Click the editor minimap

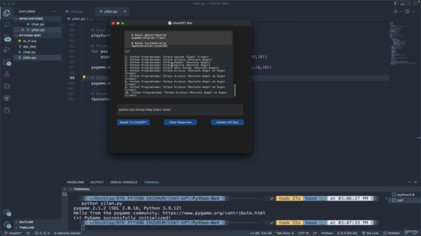click(403, 44)
